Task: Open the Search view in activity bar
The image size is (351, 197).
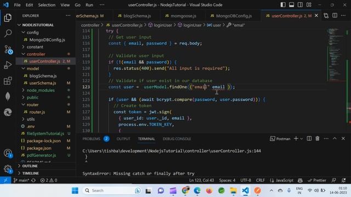Action: pyautogui.click(x=8, y=33)
